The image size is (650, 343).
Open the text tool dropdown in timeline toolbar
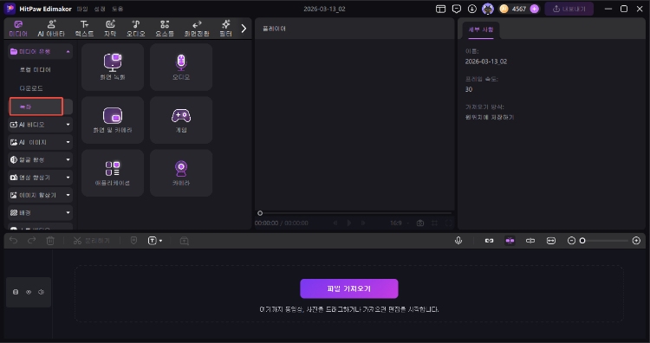155,241
